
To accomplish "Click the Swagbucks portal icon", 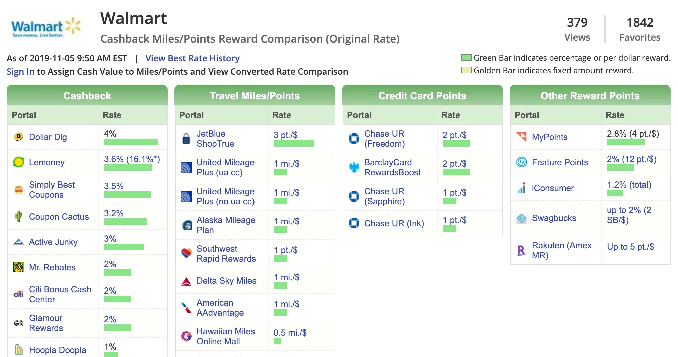I will [x=522, y=218].
